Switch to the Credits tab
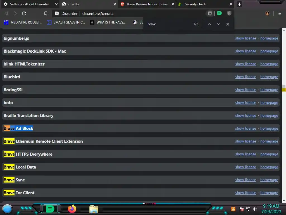 click(x=73, y=4)
